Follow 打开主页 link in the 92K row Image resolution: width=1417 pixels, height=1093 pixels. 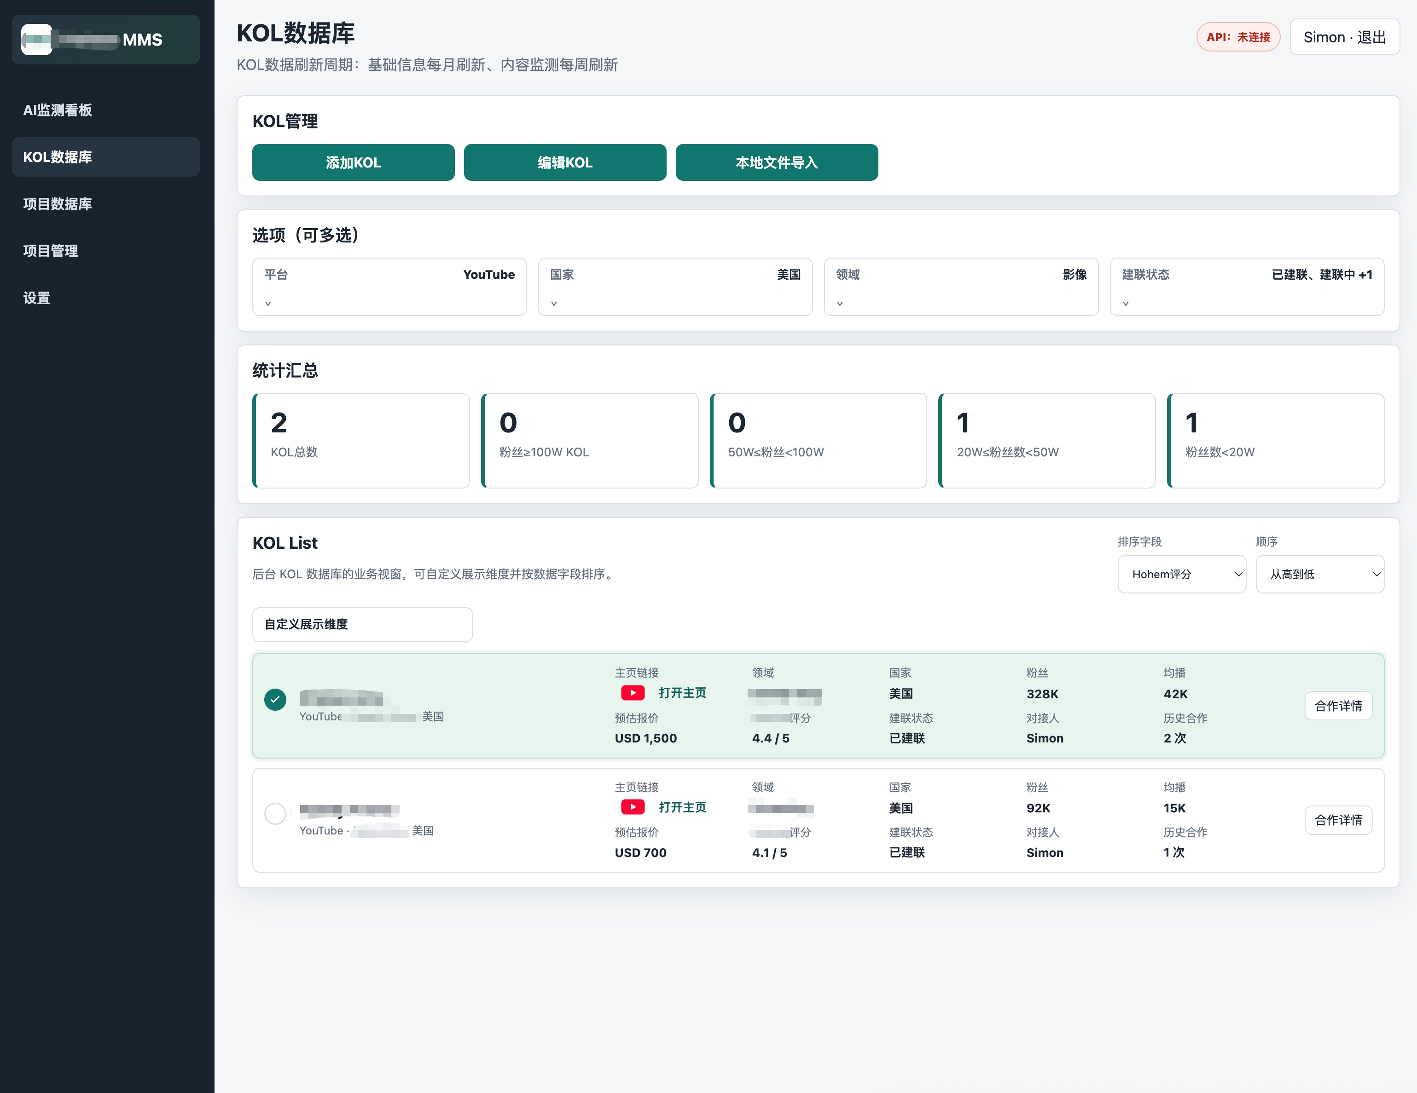click(x=683, y=807)
